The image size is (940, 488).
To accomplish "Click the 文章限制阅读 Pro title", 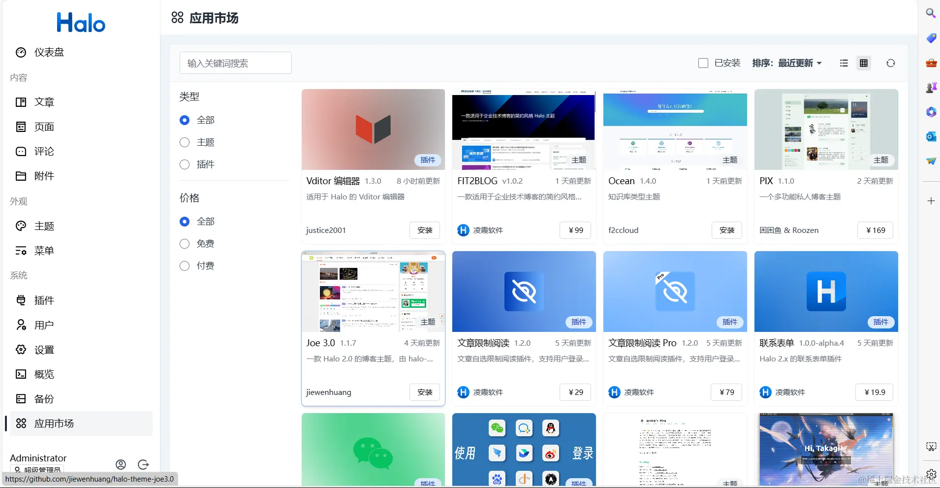I will click(x=642, y=343).
